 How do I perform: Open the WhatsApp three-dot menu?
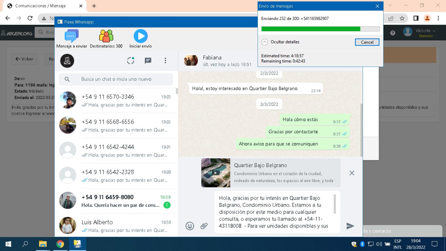point(165,61)
